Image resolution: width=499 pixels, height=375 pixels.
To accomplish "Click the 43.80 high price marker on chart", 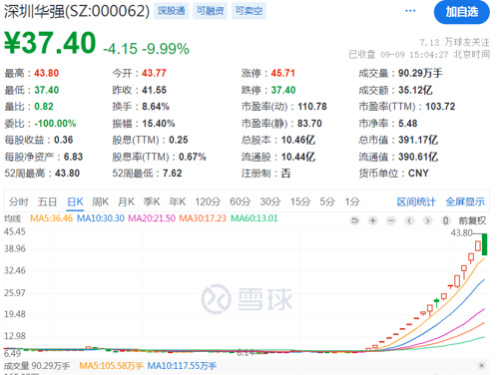I will pyautogui.click(x=461, y=233).
